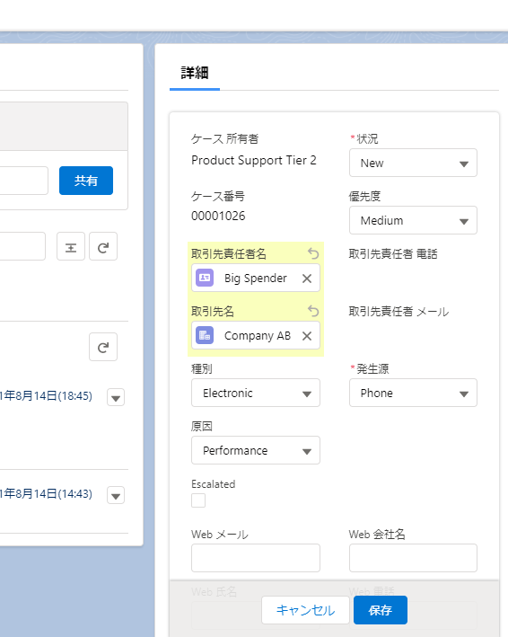508x637 pixels.
Task: Focus the Web メール input field
Action: point(256,558)
